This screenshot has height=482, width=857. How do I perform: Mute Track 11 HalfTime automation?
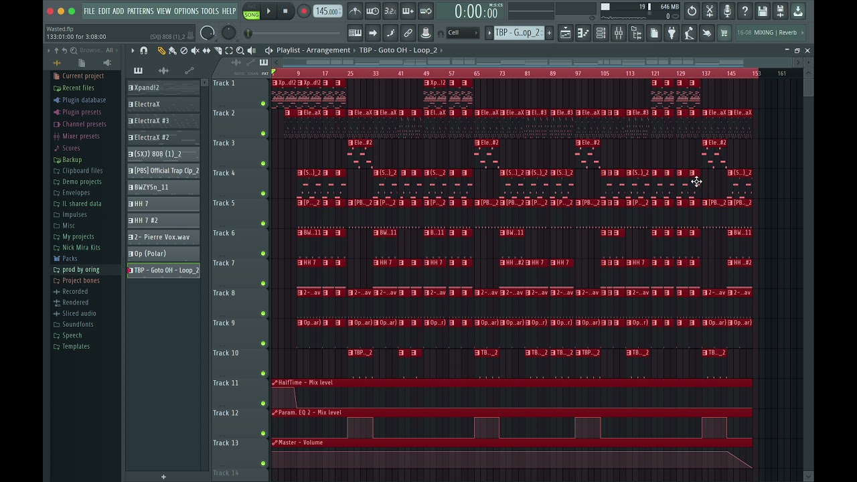pyautogui.click(x=263, y=404)
